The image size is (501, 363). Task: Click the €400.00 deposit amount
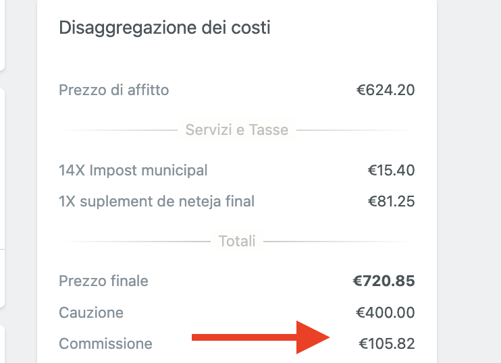386,312
